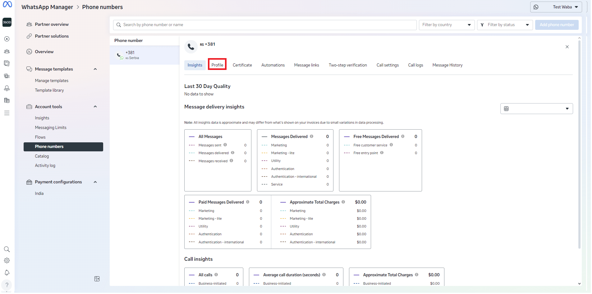Collapse sidebar using panel toggle icon

click(x=97, y=279)
